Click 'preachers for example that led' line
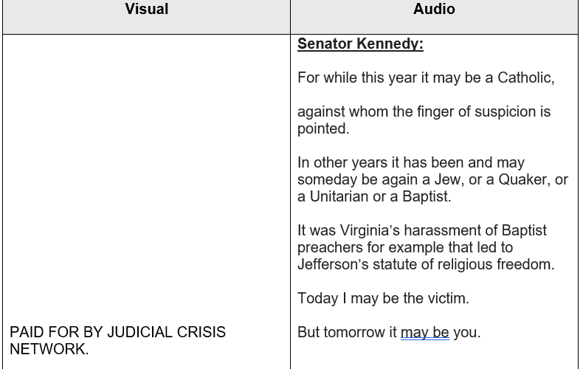This screenshot has height=369, width=583. 405,247
